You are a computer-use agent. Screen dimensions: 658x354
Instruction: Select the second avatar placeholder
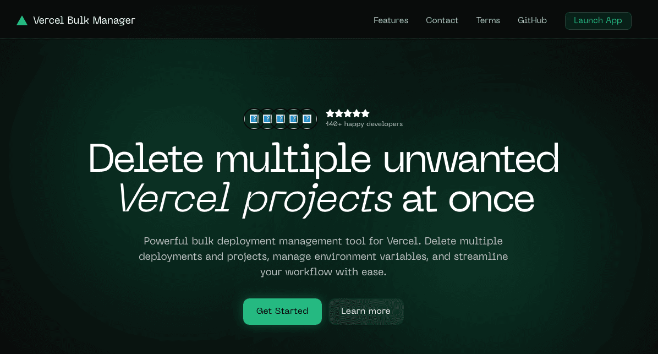click(267, 119)
